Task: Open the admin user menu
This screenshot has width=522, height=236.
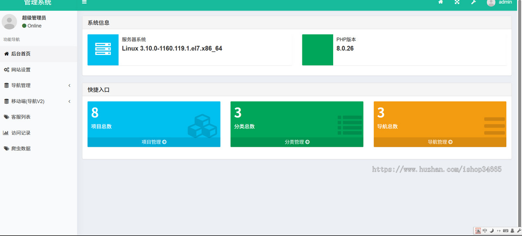Action: [499, 3]
